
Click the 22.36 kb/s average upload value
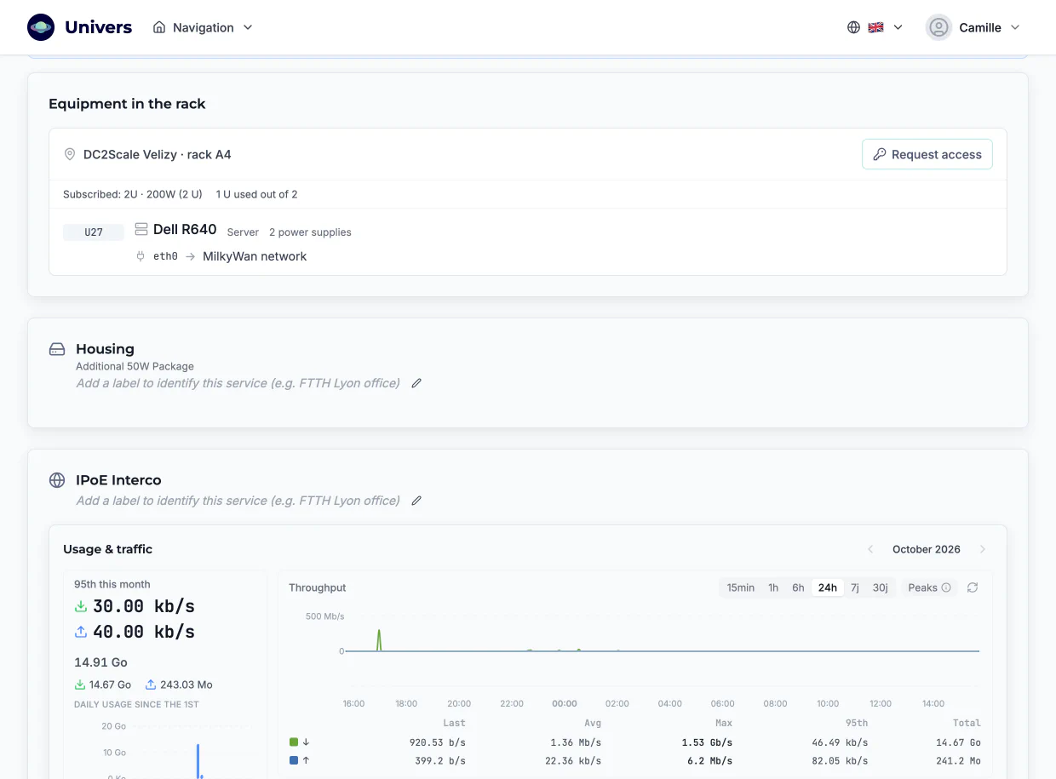click(x=573, y=760)
